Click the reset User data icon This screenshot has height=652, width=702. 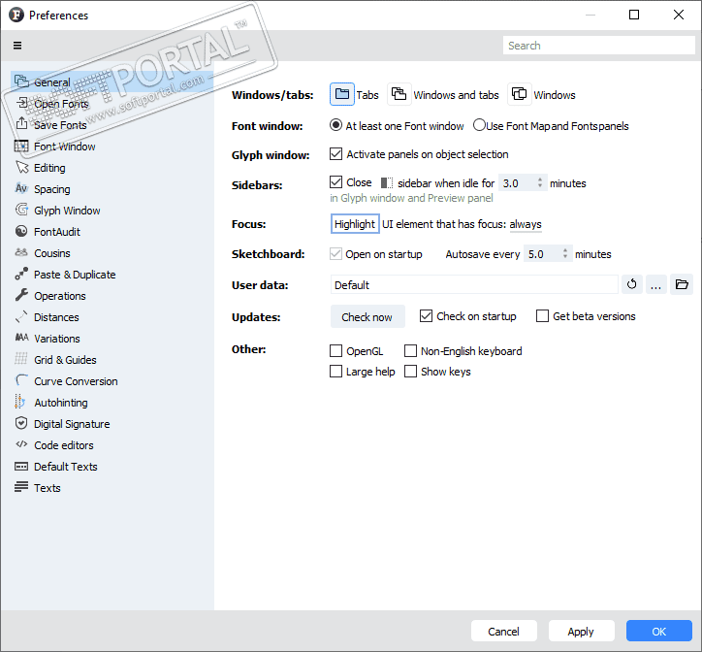click(632, 284)
